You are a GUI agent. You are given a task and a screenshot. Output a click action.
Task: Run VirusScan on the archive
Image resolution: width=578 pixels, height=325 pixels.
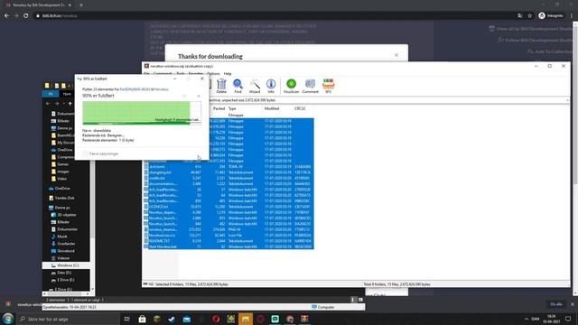click(291, 86)
